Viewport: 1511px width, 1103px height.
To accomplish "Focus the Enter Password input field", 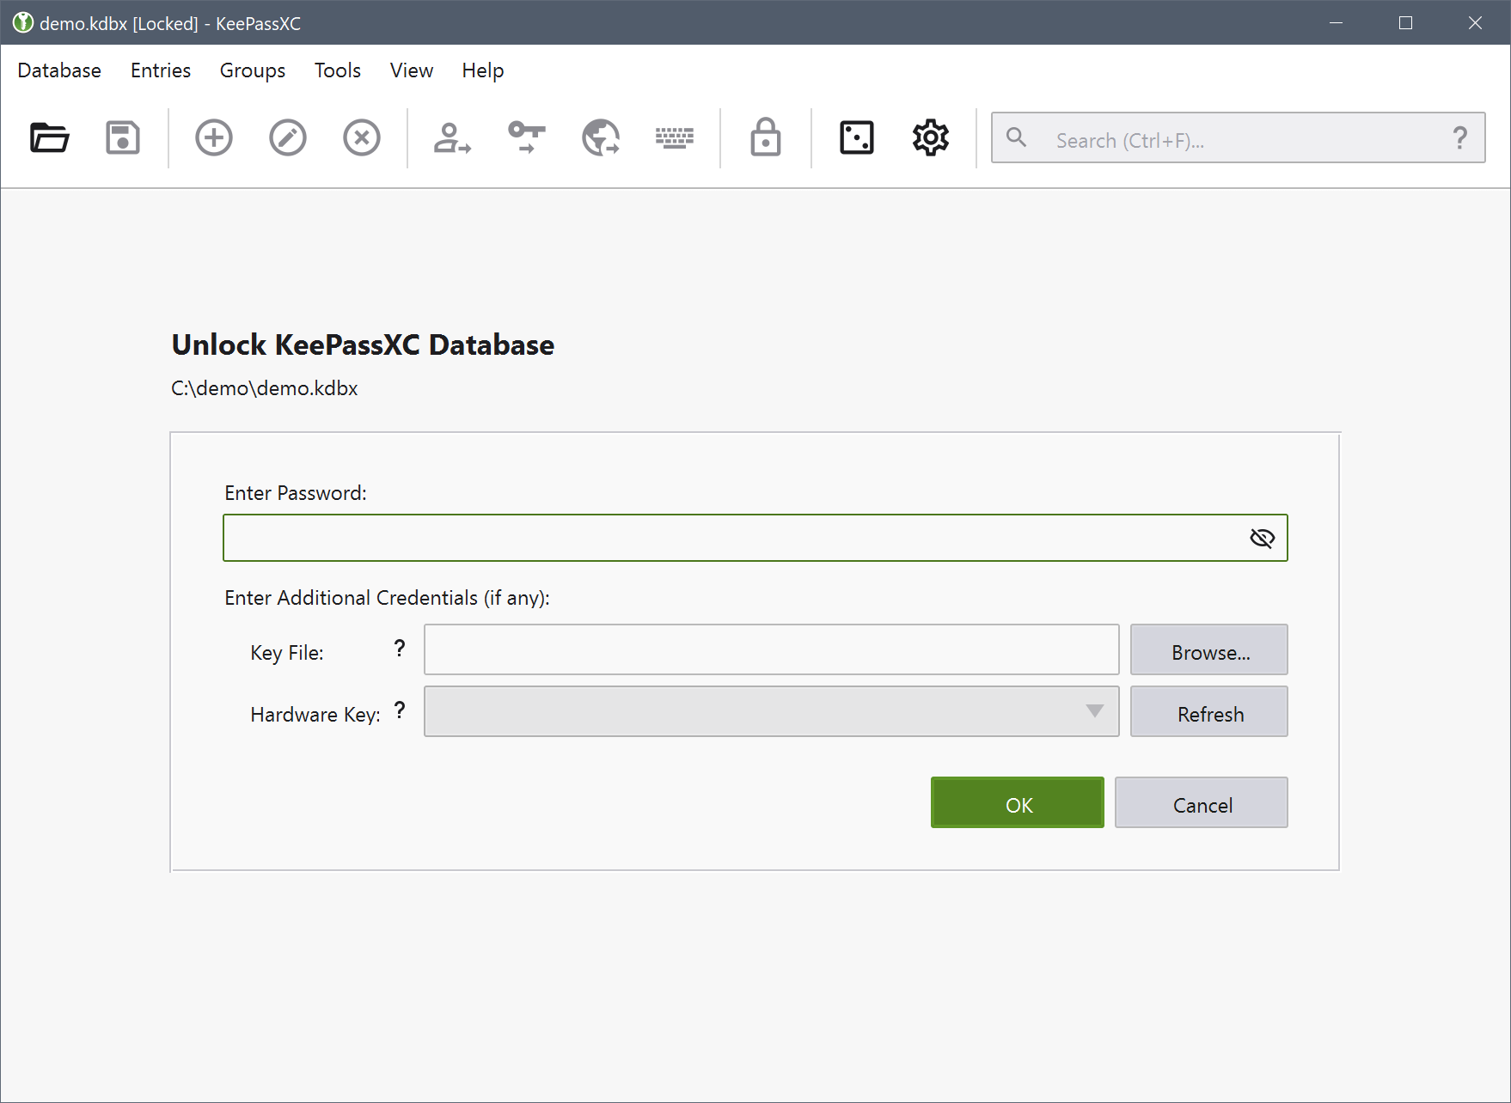I will 731,538.
